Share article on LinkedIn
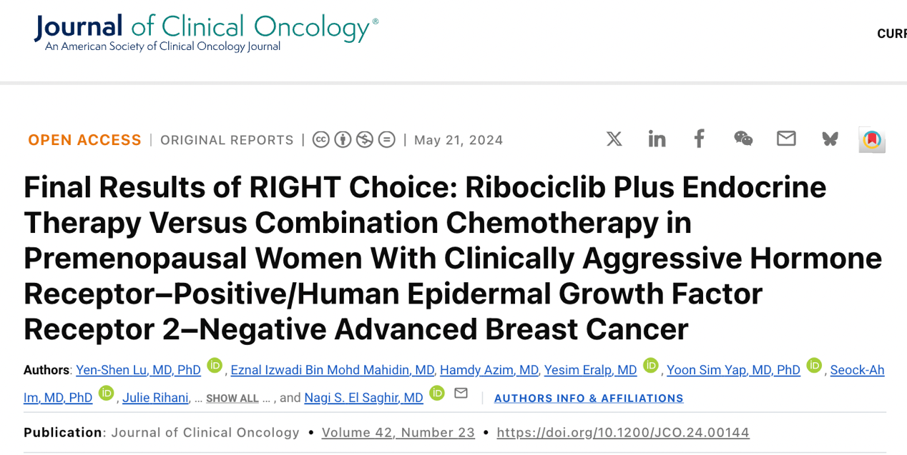This screenshot has width=907, height=455. 657,139
